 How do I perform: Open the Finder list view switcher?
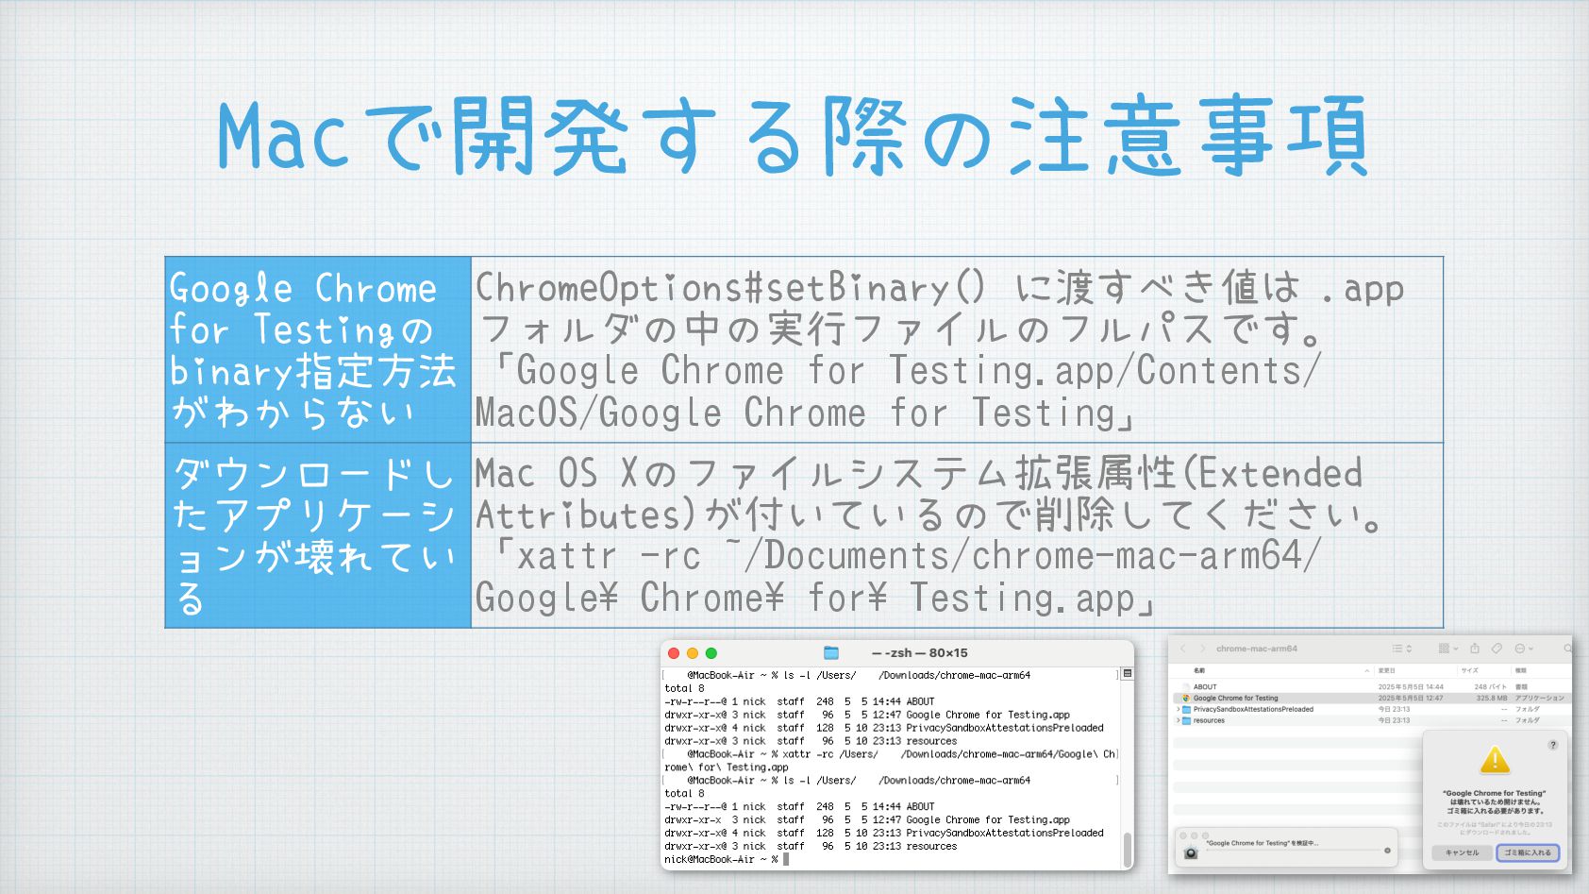[1402, 649]
